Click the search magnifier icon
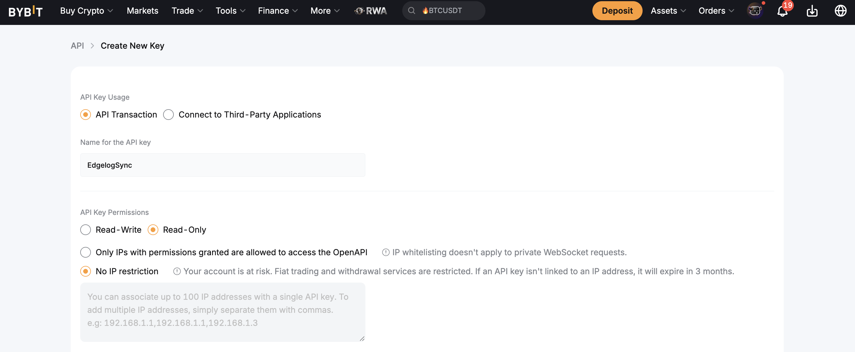The height and width of the screenshot is (352, 855). (411, 11)
